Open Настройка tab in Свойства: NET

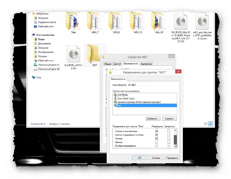tap(146, 64)
